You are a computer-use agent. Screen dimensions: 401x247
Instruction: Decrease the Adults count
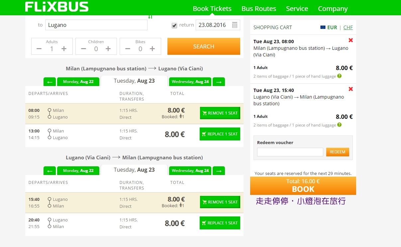[x=39, y=49]
